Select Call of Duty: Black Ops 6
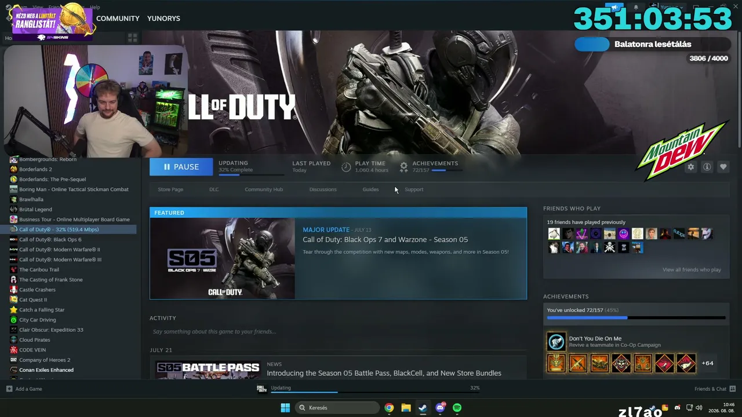The image size is (742, 417). 50,240
